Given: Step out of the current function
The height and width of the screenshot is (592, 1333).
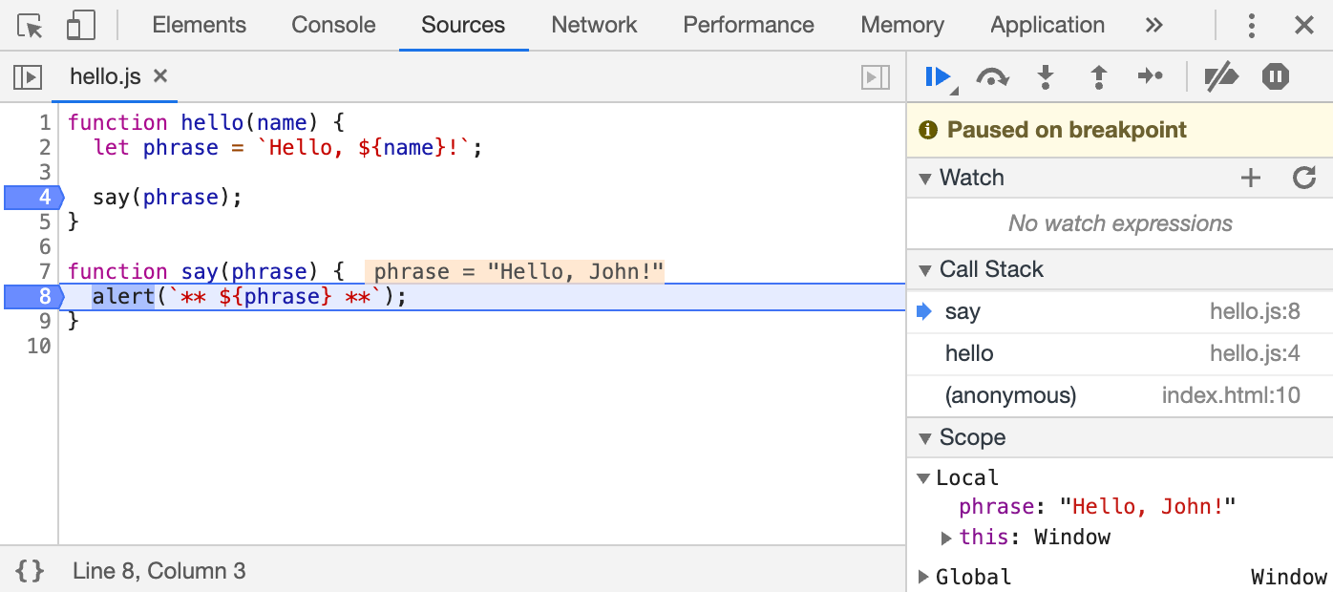Looking at the screenshot, I should 1098,77.
